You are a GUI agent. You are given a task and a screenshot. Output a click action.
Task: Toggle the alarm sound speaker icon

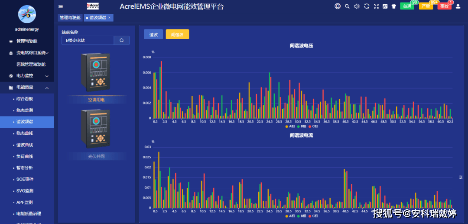357,6
